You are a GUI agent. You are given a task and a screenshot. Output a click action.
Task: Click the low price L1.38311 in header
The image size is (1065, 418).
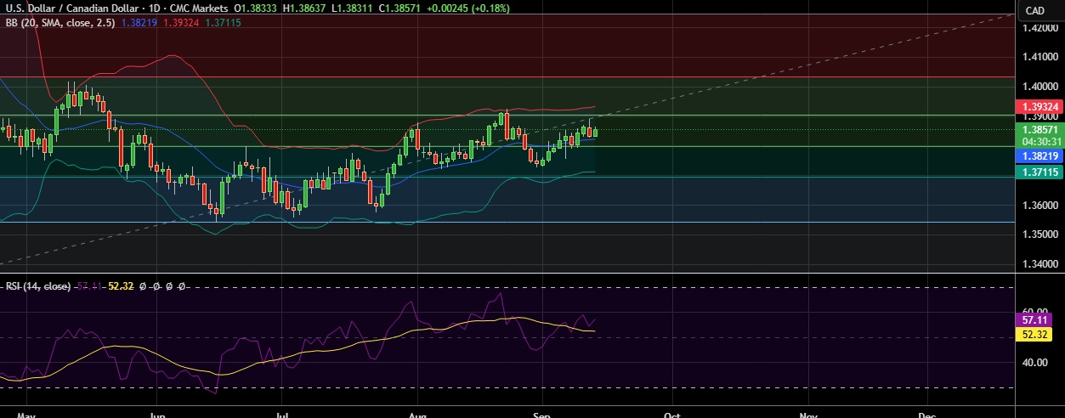(x=353, y=8)
